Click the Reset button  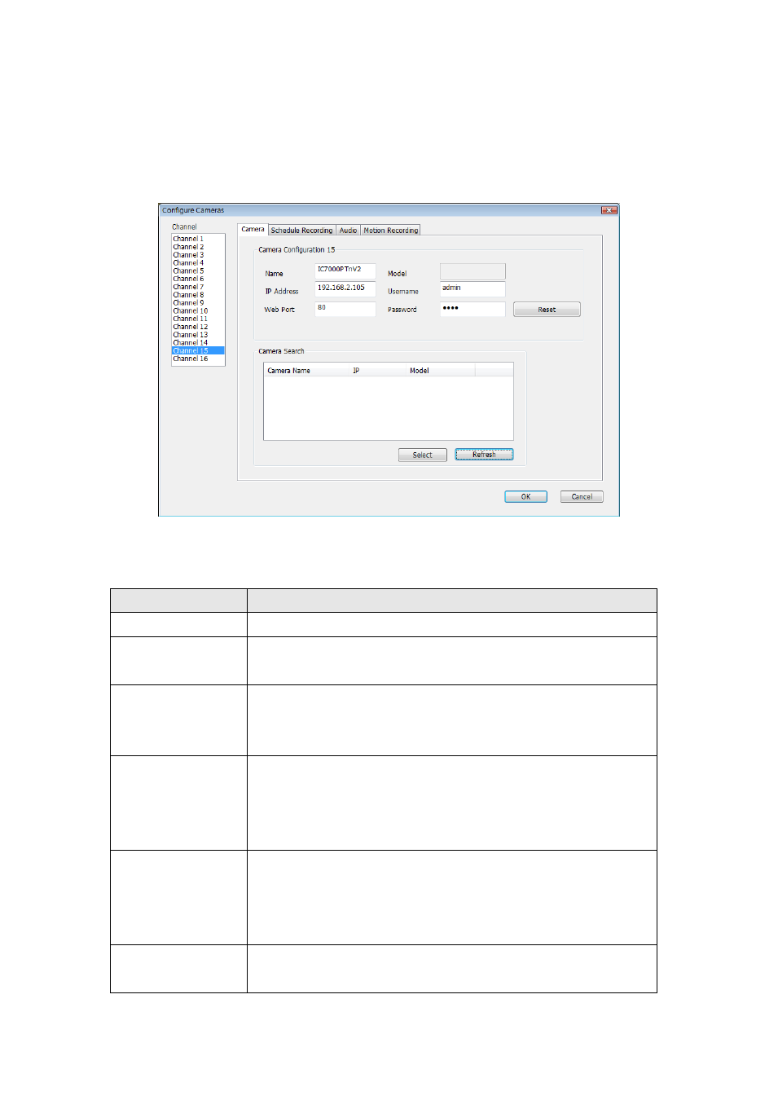(x=547, y=310)
